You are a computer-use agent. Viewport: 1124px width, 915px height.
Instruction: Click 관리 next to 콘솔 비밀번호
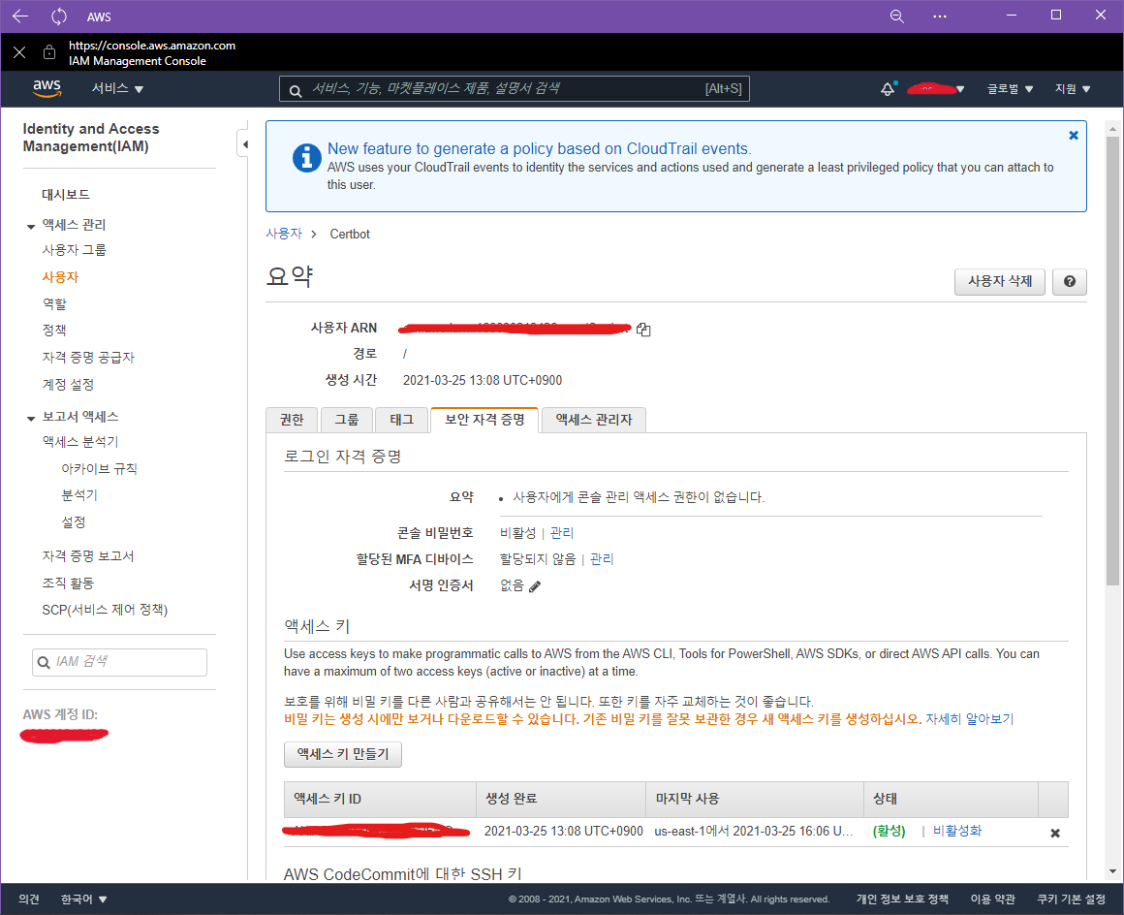561,533
